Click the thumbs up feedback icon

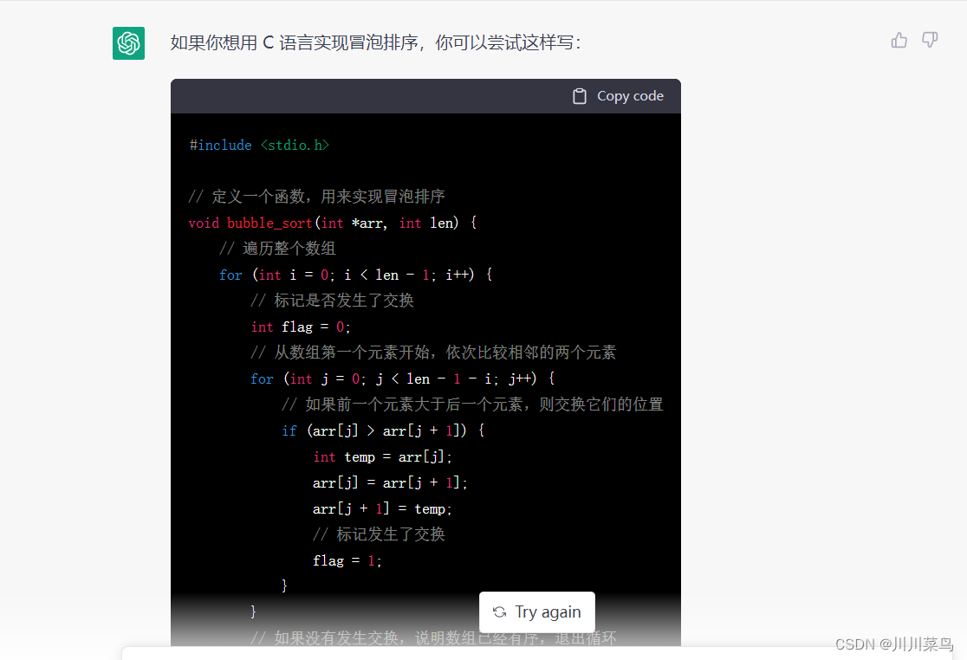pyautogui.click(x=899, y=41)
